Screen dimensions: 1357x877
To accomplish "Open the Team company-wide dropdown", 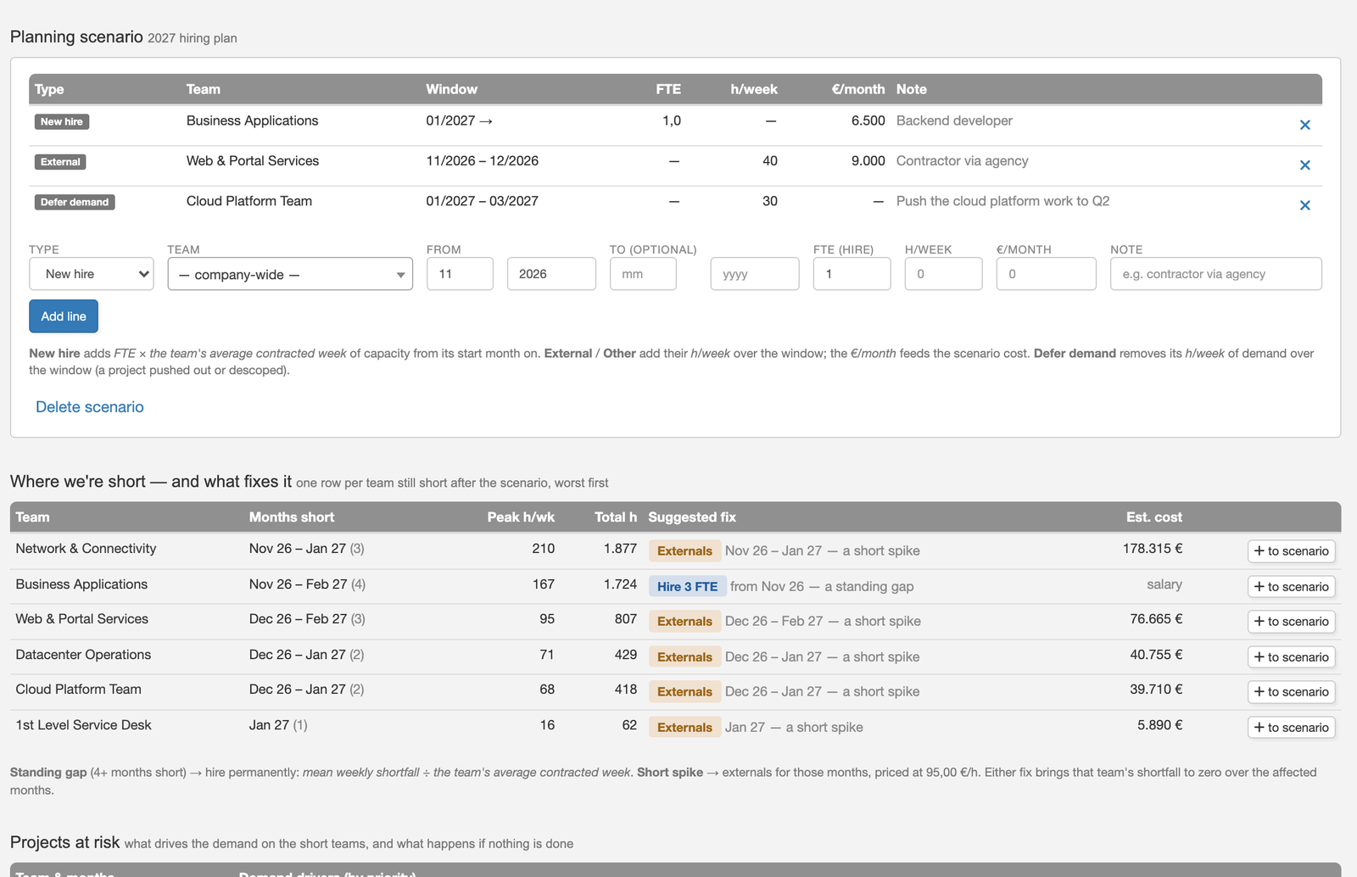I will [x=290, y=274].
